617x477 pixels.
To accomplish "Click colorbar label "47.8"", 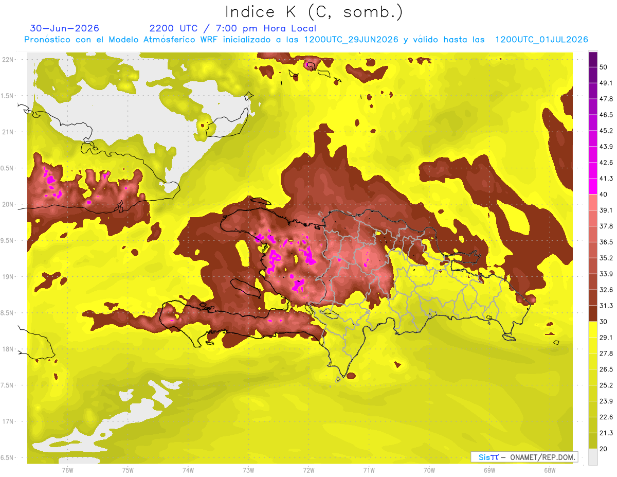I will (606, 99).
